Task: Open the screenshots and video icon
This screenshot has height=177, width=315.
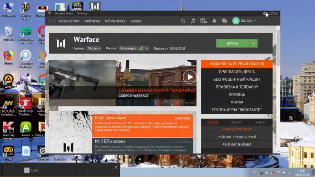Action: click(204, 21)
